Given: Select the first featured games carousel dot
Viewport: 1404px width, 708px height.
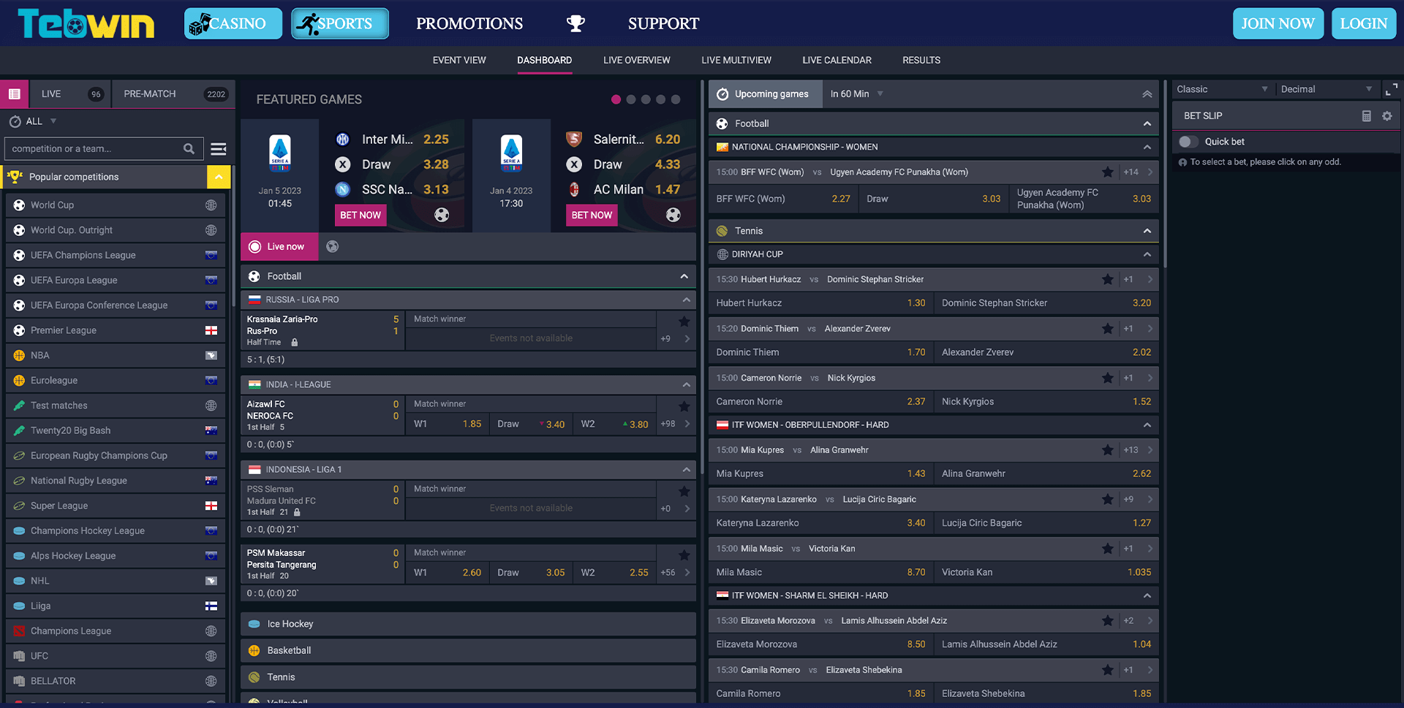Looking at the screenshot, I should point(616,99).
